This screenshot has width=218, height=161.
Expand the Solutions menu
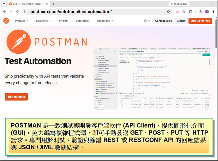[43, 21]
